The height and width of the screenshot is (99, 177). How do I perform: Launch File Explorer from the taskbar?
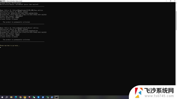click(11, 97)
